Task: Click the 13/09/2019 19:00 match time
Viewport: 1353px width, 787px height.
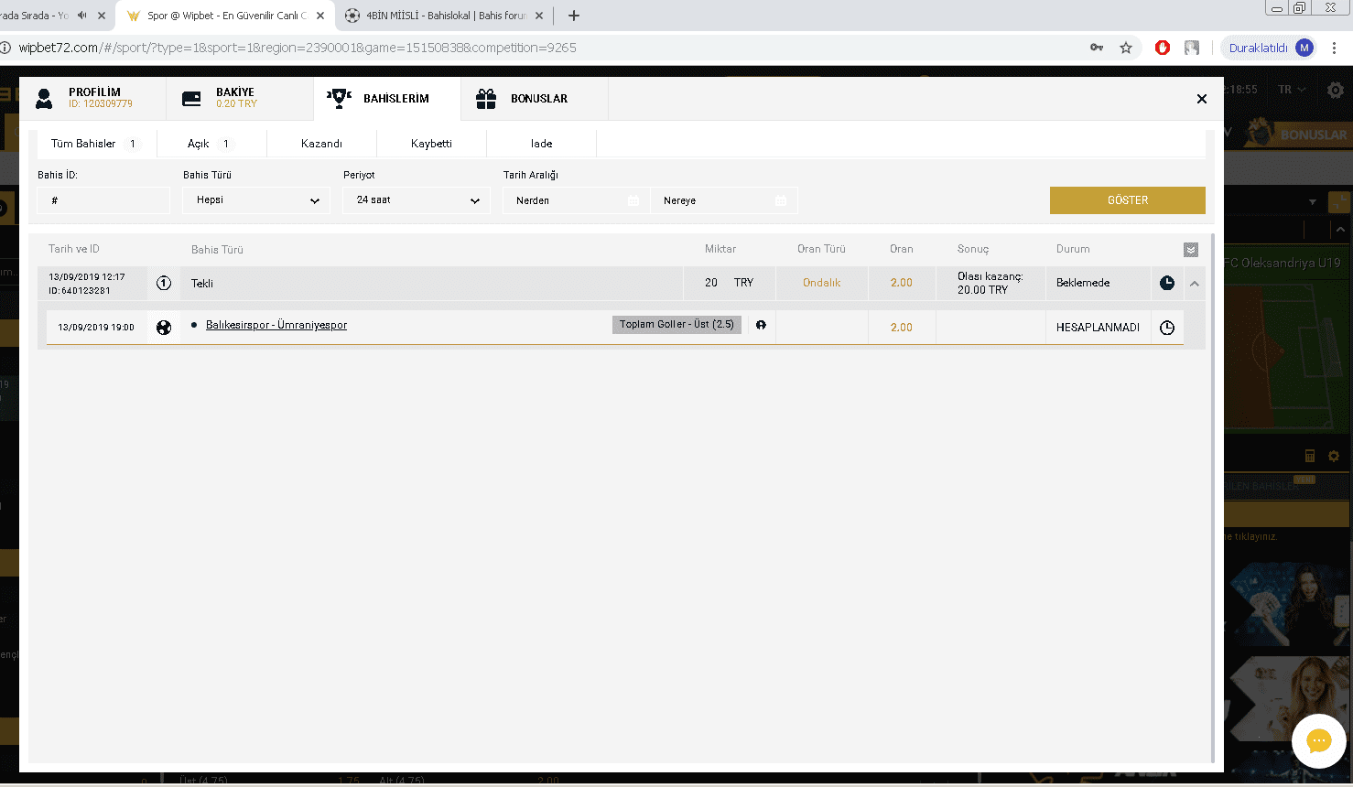Action: click(x=96, y=328)
